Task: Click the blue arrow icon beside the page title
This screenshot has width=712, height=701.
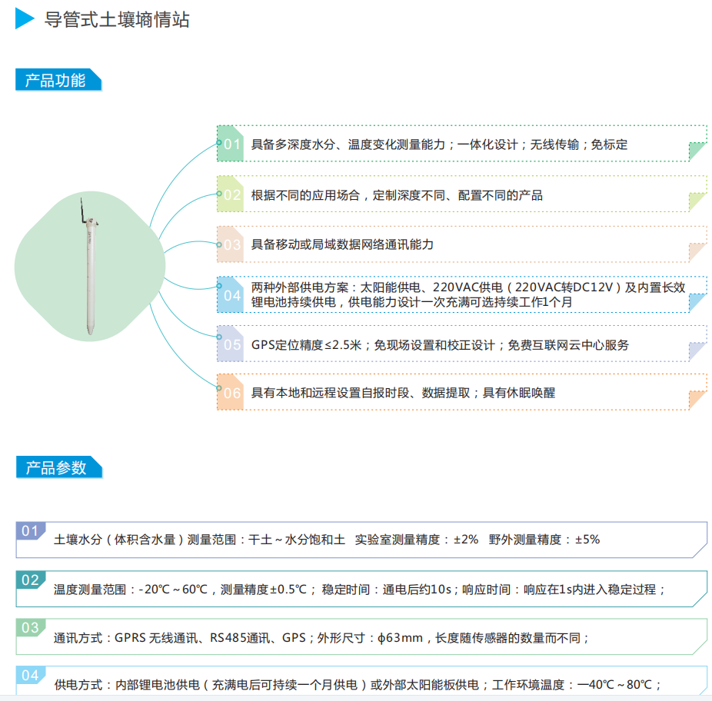Action: [x=22, y=21]
